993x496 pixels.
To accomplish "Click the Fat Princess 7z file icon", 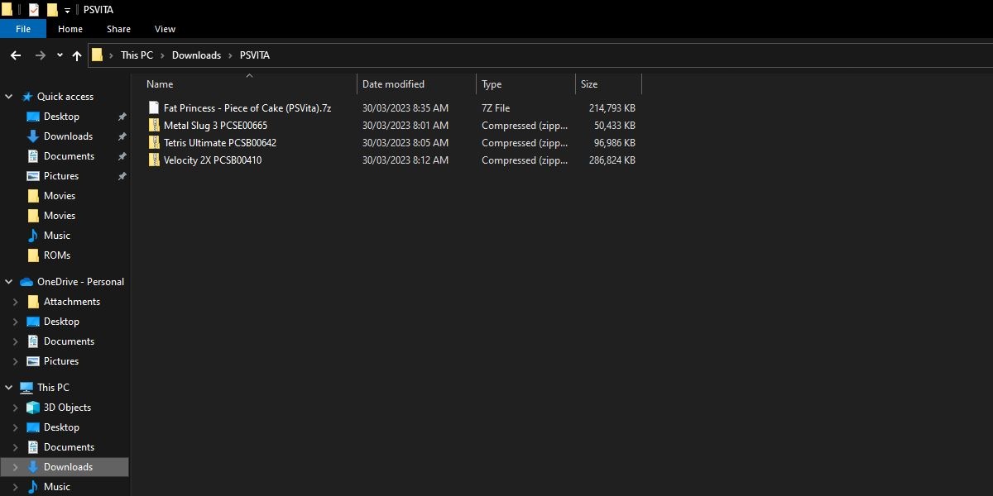I will coord(154,107).
